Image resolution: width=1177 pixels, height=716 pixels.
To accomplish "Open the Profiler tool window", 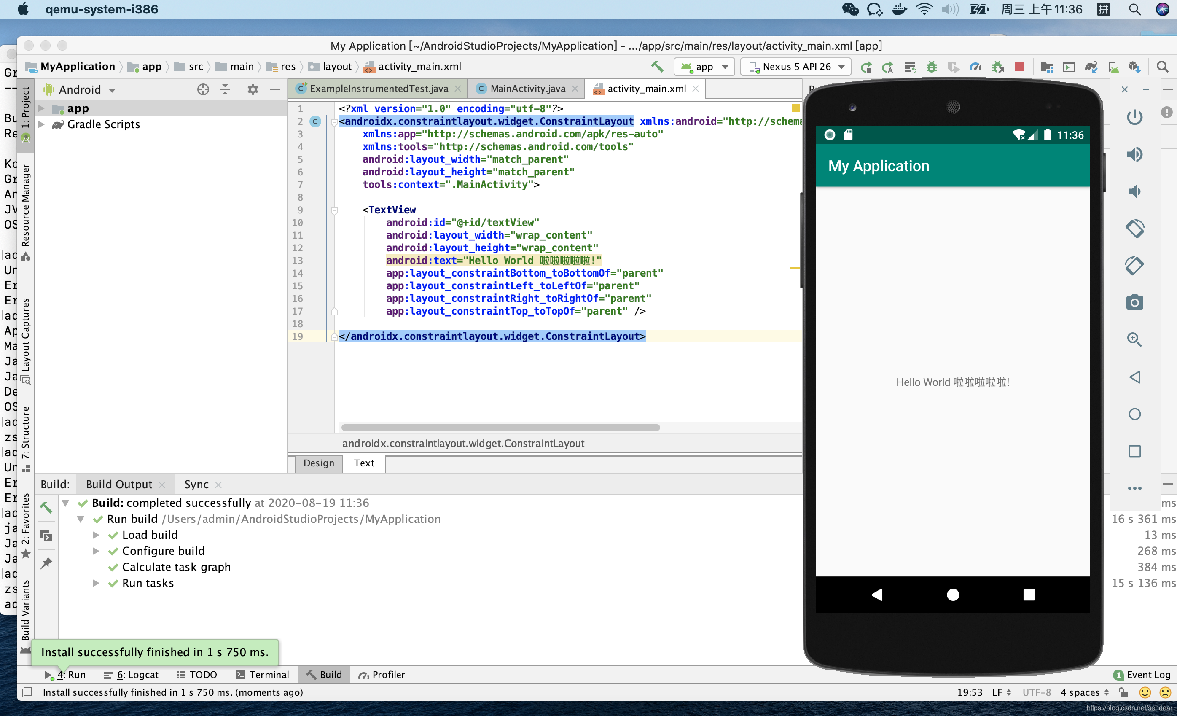I will [382, 674].
